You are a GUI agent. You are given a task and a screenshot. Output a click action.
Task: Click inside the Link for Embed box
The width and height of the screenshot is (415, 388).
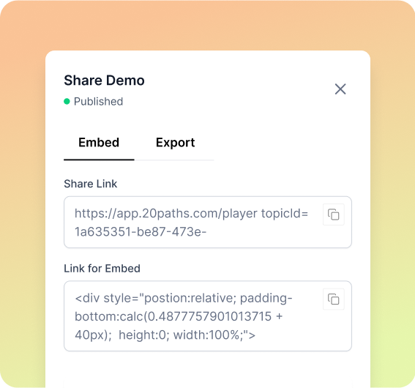pyautogui.click(x=208, y=316)
